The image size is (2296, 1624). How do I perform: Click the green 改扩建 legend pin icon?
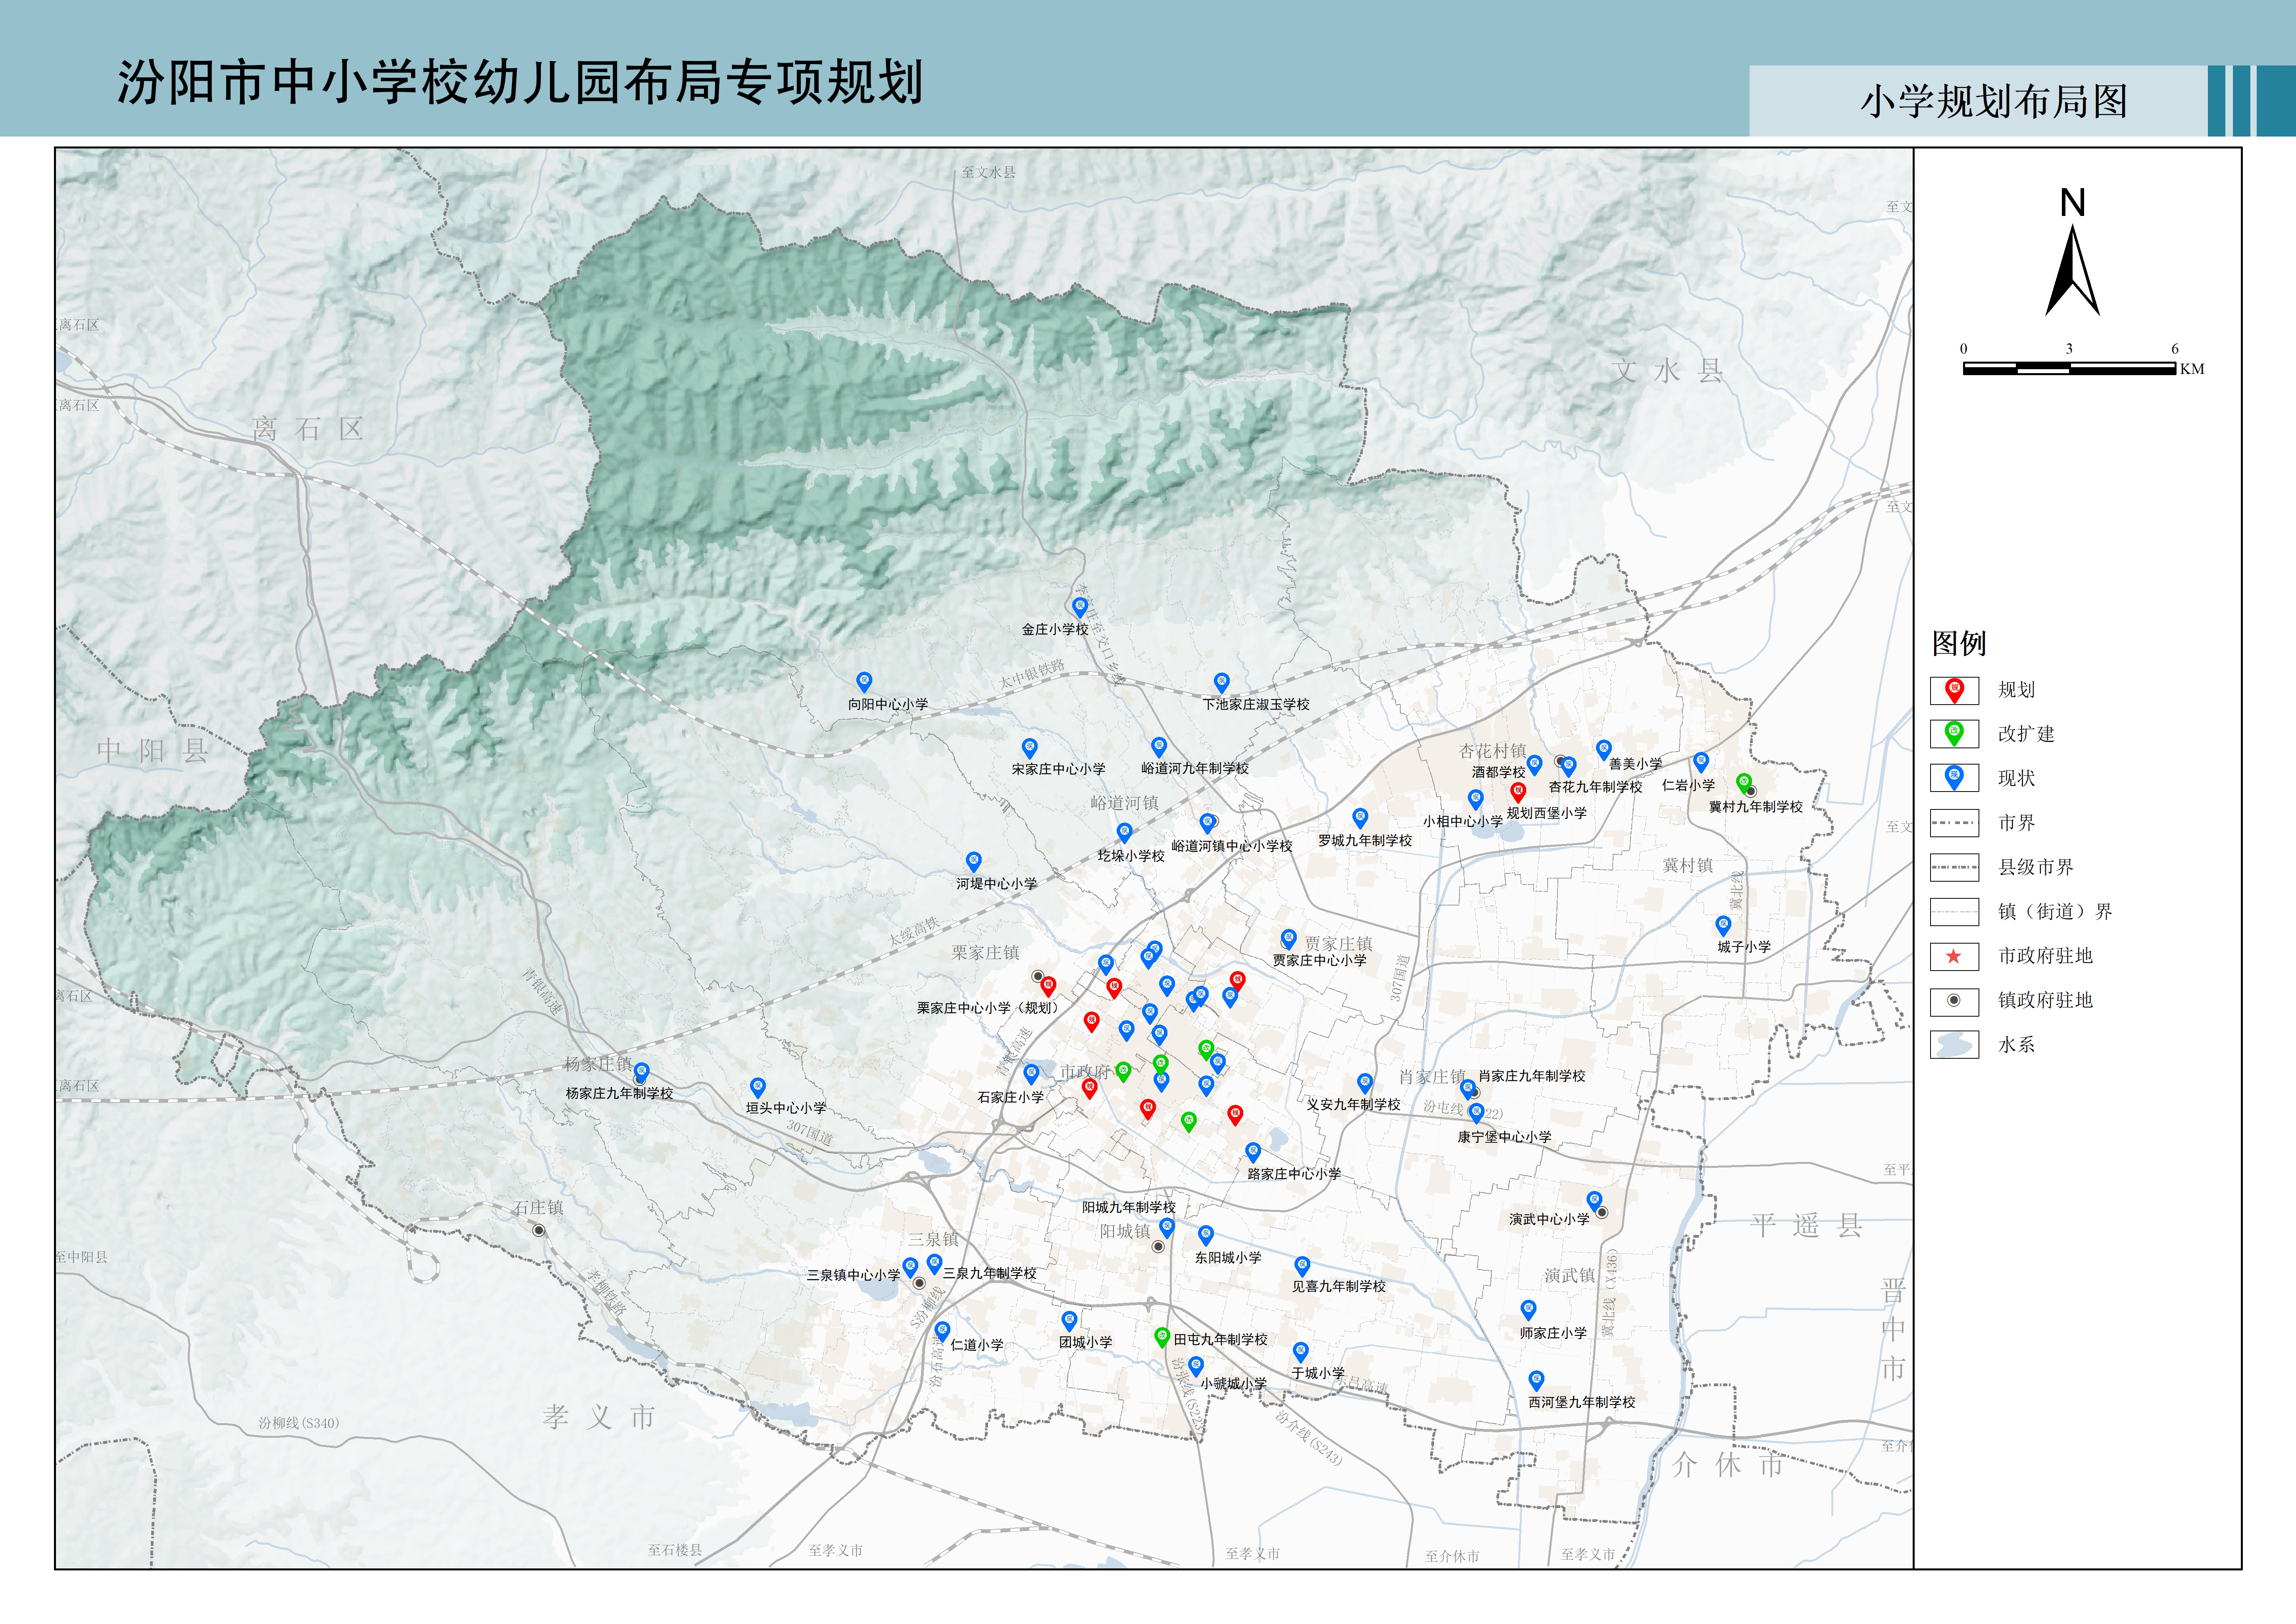pyautogui.click(x=1953, y=734)
